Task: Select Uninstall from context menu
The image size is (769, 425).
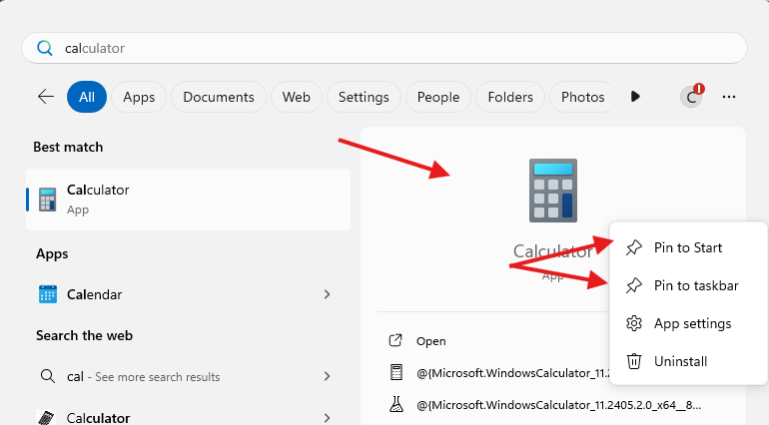Action: (688, 361)
